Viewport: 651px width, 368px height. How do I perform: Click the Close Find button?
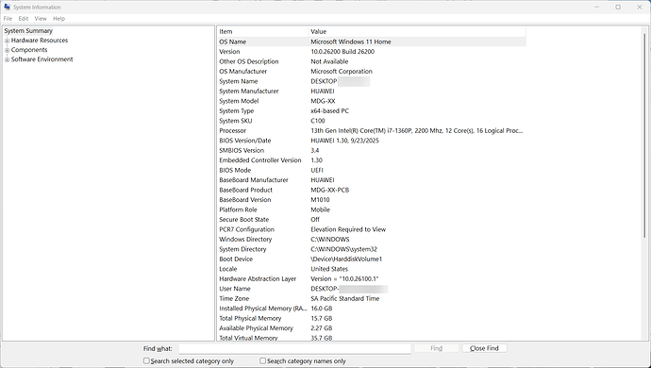click(484, 348)
